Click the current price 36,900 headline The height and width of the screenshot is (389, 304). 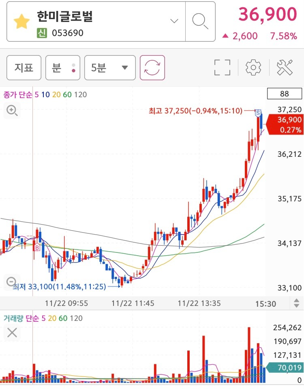[268, 14]
